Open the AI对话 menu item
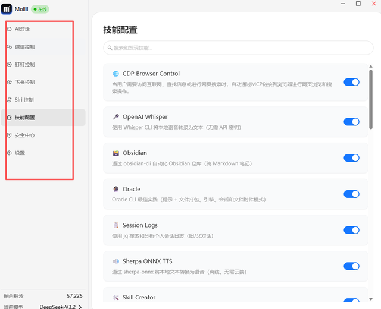Image resolution: width=381 pixels, height=309 pixels. [43, 29]
